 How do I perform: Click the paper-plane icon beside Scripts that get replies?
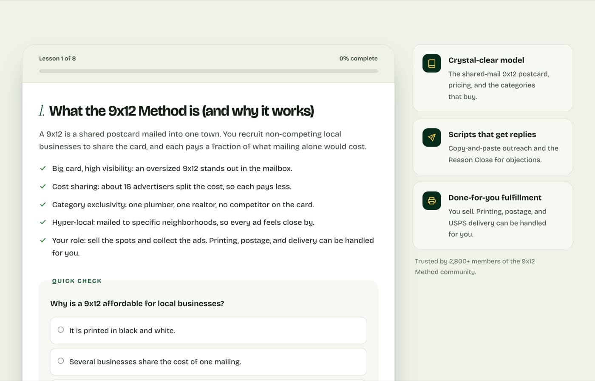click(431, 138)
